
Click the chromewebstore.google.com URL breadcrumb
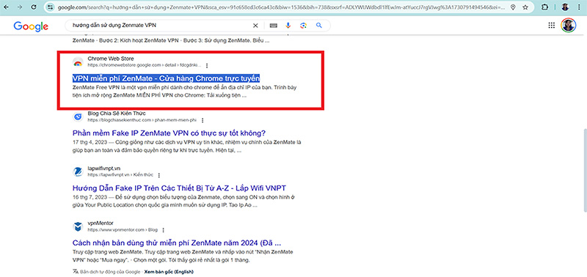[x=145, y=65]
